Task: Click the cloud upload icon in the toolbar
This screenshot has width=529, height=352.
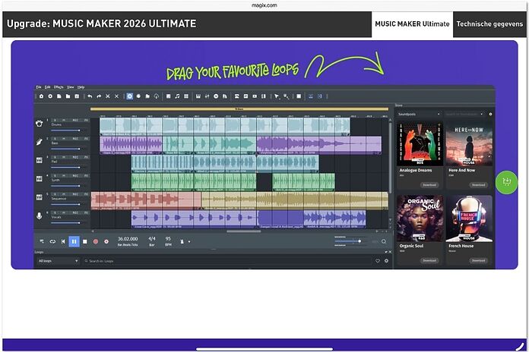Action: click(157, 96)
